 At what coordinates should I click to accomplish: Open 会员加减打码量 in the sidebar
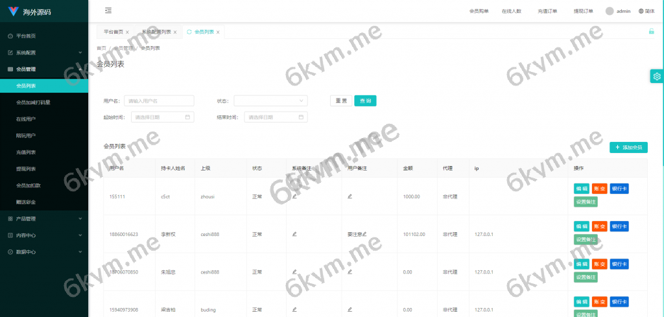click(x=44, y=102)
